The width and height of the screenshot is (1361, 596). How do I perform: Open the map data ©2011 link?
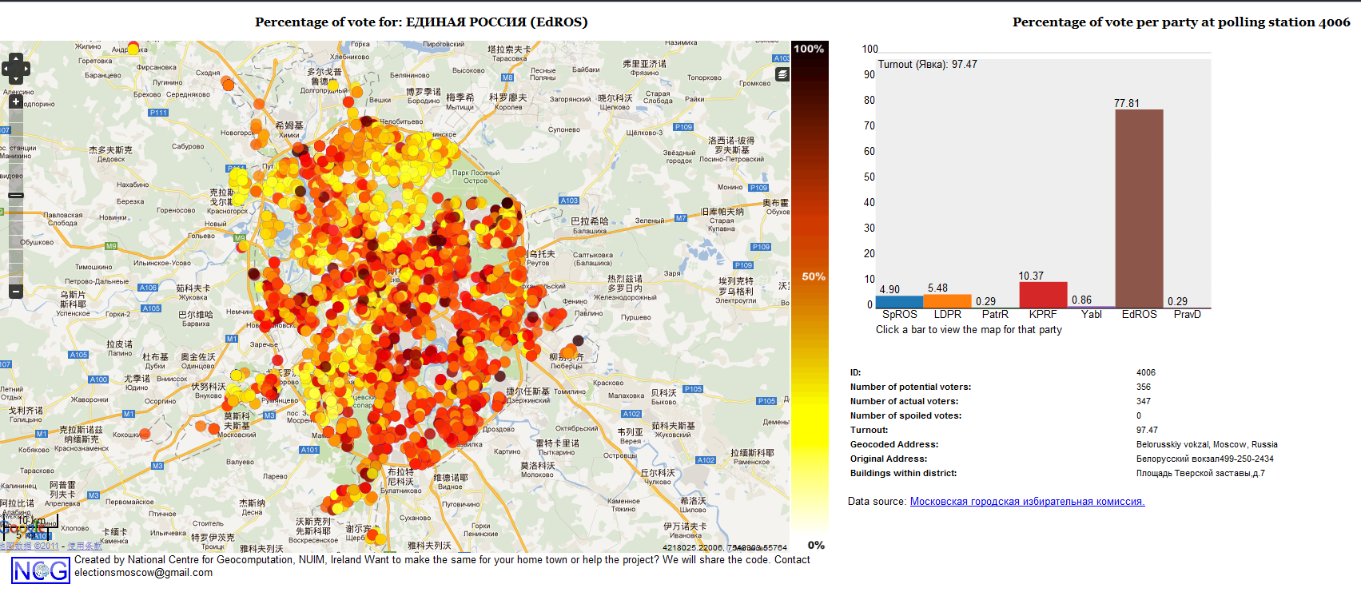coord(30,546)
